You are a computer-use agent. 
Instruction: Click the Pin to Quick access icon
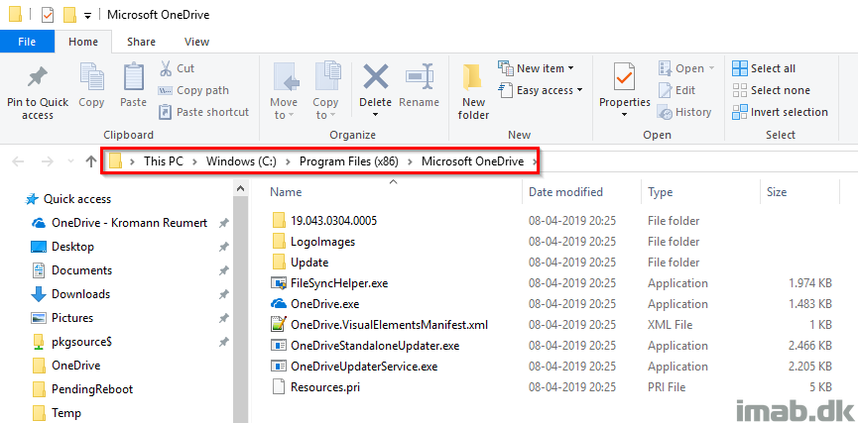[38, 78]
